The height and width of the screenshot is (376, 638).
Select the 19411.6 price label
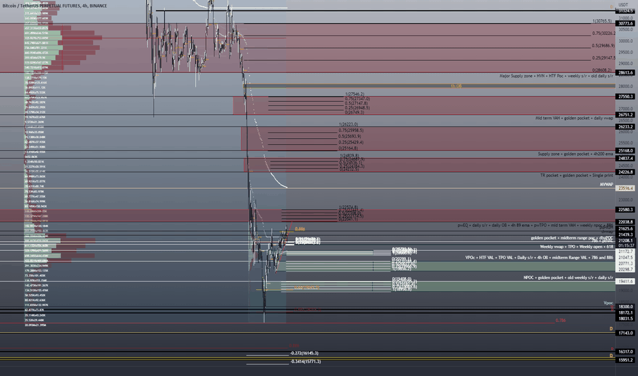pyautogui.click(x=626, y=281)
